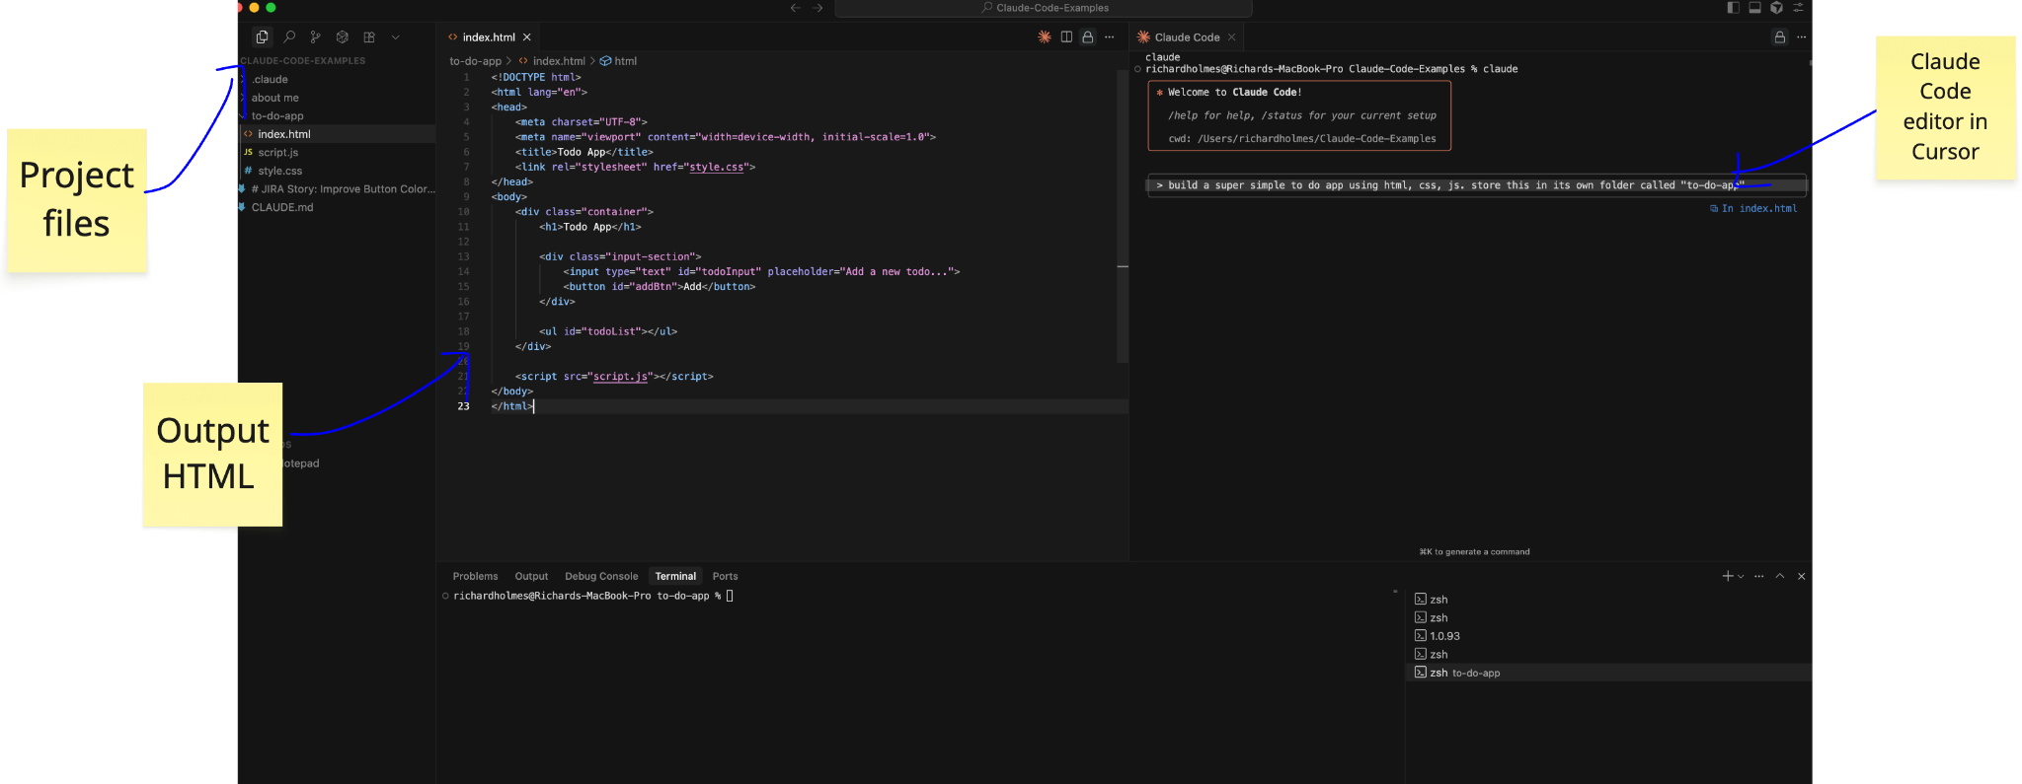Expand more sidebar views chevron
Viewport: 2022px width, 784px height.
[396, 37]
